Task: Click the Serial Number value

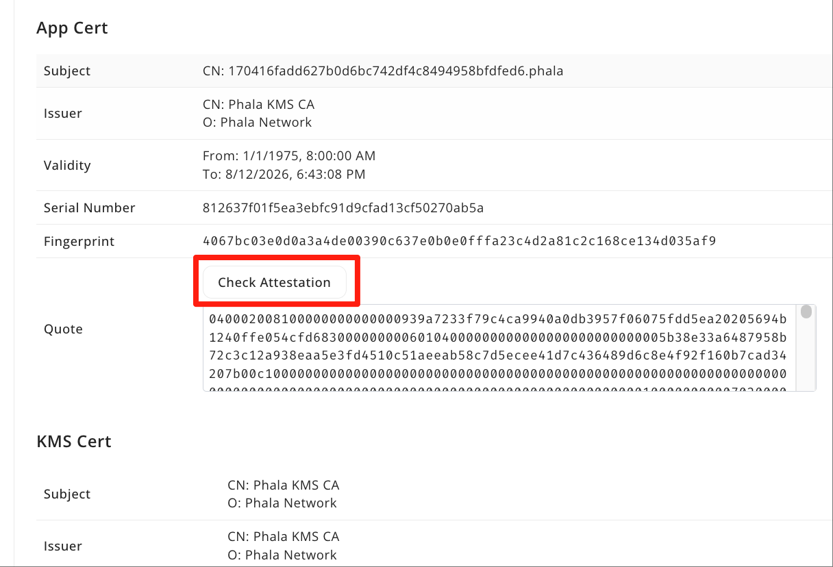Action: (343, 207)
